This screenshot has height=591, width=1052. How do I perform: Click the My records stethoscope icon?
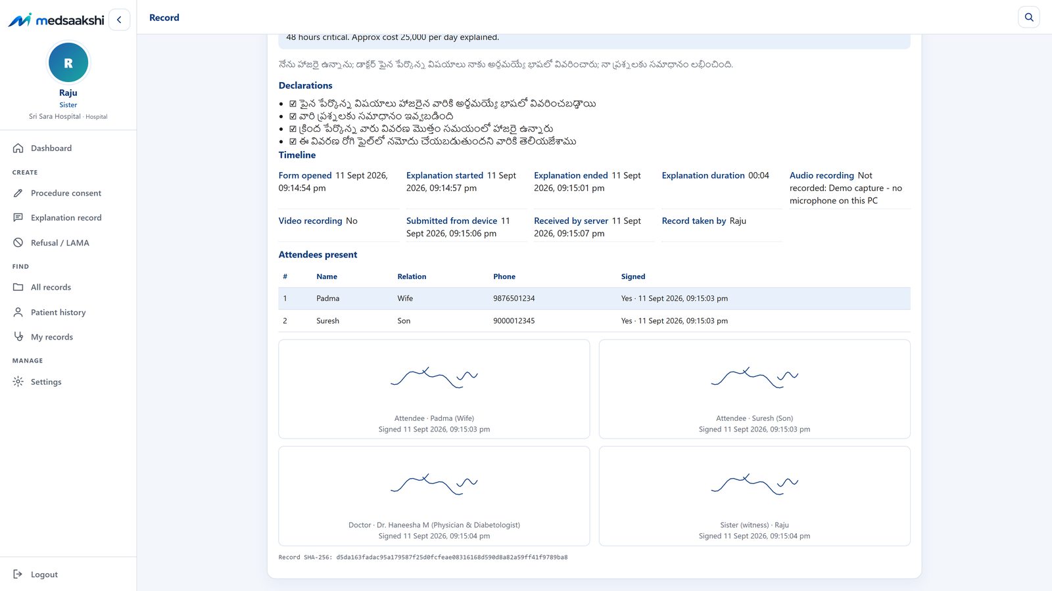[x=18, y=336]
